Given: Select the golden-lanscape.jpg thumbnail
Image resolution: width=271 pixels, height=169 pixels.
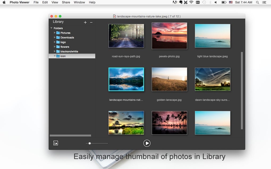Looking at the screenshot, I should pyautogui.click(x=169, y=79).
